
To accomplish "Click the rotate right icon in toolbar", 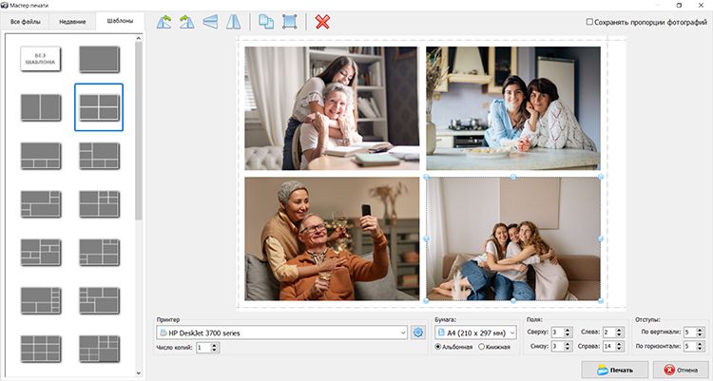I will click(x=187, y=21).
